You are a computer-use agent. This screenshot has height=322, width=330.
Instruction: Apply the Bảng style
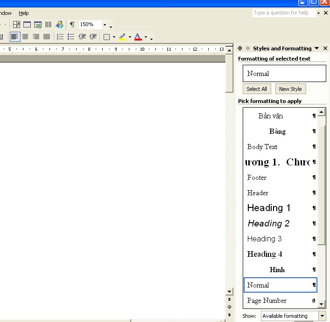point(281,131)
